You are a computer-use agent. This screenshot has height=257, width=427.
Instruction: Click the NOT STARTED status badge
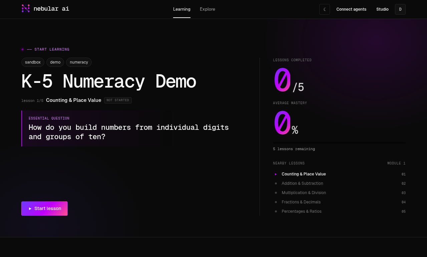point(118,100)
